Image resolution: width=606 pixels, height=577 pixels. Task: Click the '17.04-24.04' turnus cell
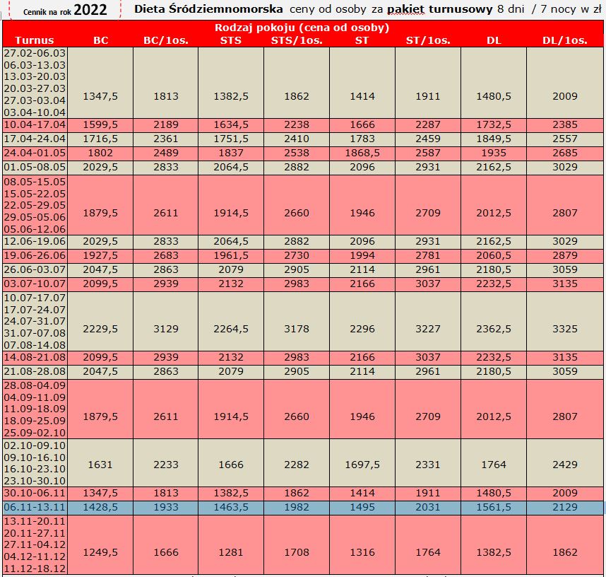point(35,139)
